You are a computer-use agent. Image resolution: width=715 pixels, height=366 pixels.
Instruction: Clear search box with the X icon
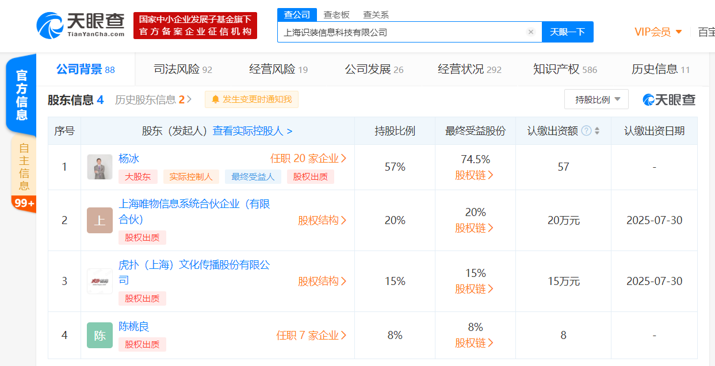tap(530, 32)
